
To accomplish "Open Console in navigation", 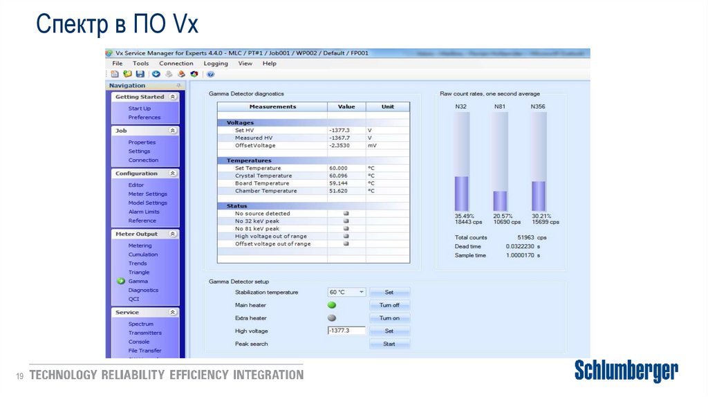I will click(x=138, y=342).
